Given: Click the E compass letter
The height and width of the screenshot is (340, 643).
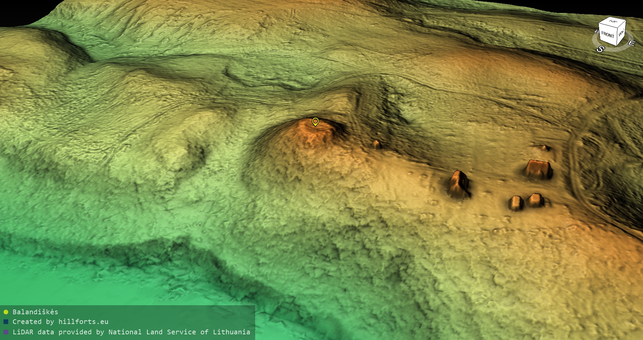Looking at the screenshot, I should [631, 43].
